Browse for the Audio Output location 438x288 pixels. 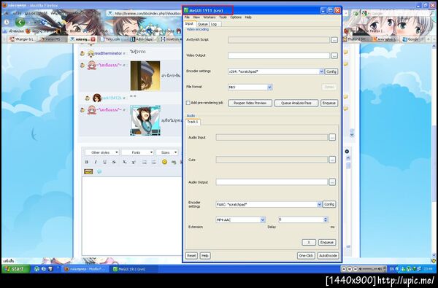[x=332, y=182]
